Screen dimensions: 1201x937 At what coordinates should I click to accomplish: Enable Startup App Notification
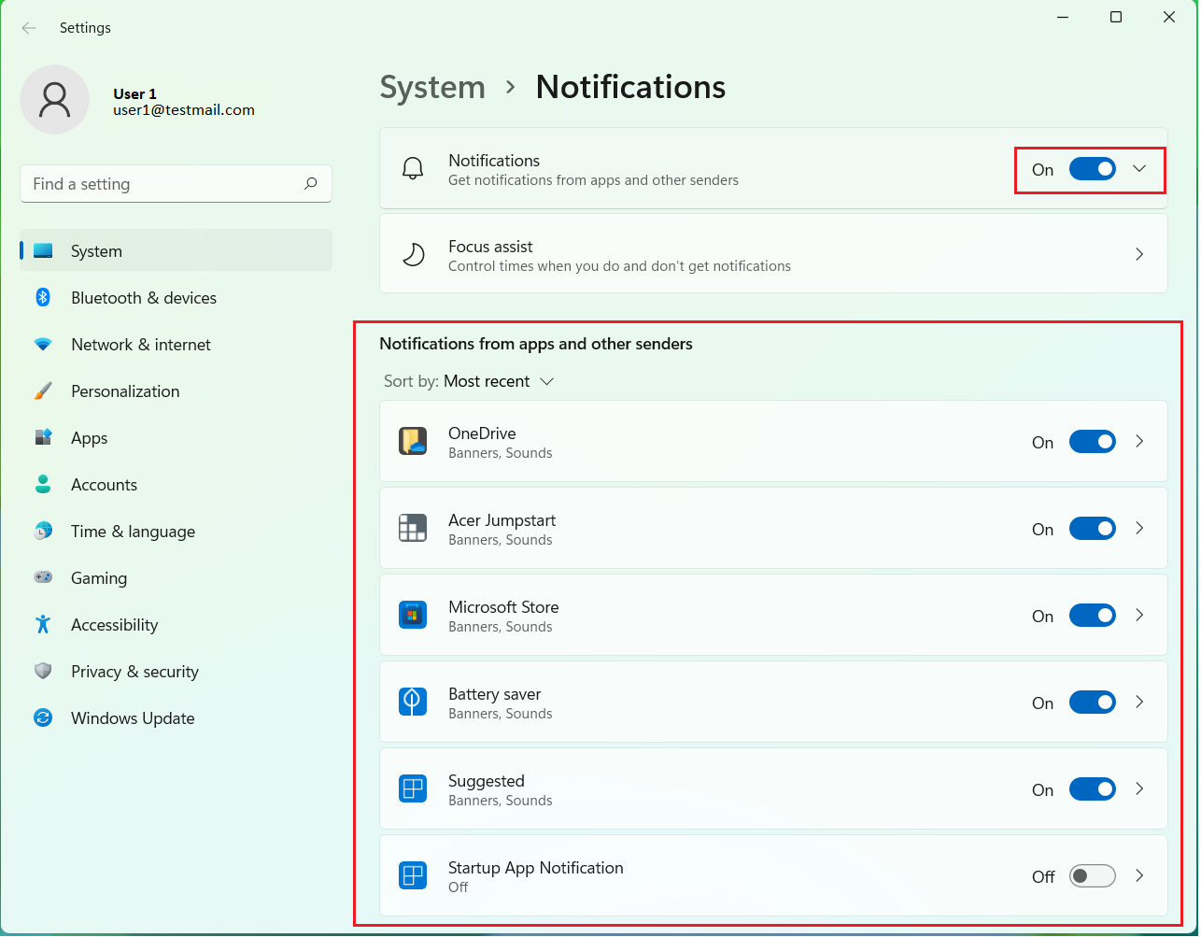[x=1092, y=875]
